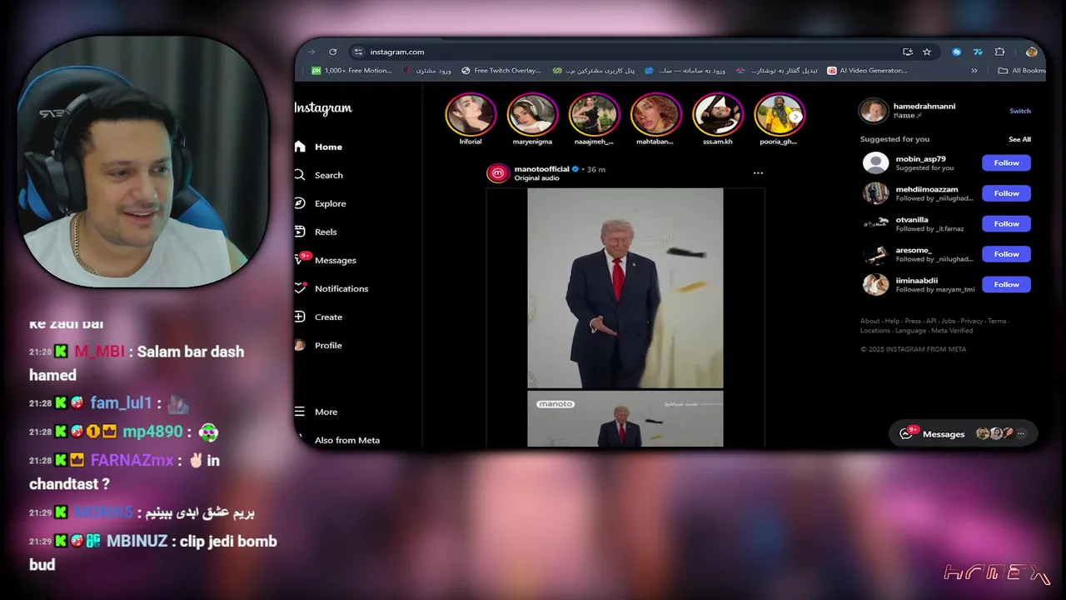Open the Chrome profile avatar
The width and height of the screenshot is (1066, 600).
pos(1031,52)
